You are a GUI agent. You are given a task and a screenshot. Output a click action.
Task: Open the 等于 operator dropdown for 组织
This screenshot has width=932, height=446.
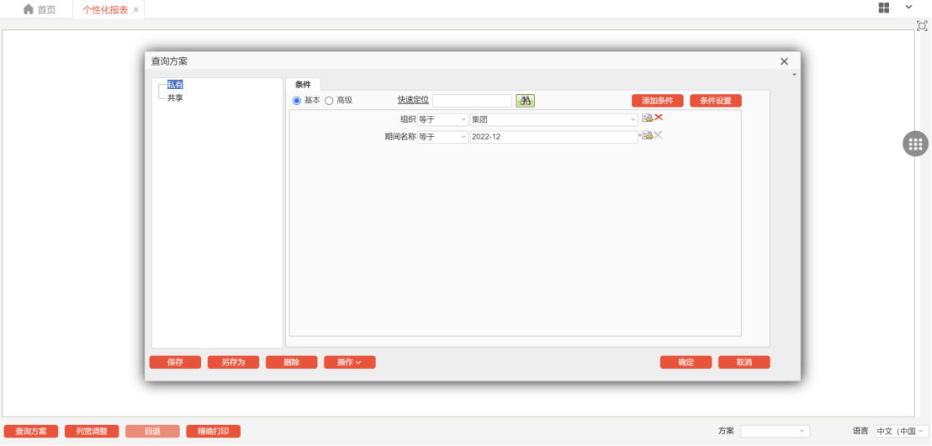point(442,119)
